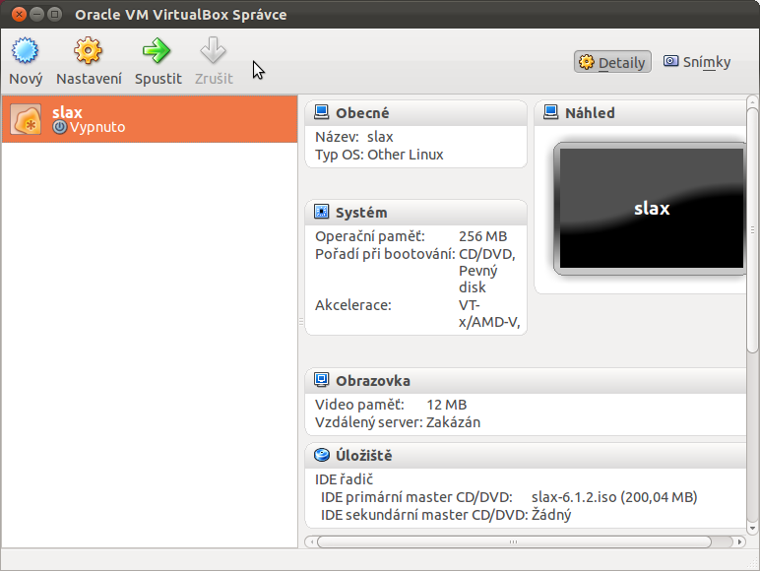Click the VT-x/AMD-V acceleration value

(489, 314)
